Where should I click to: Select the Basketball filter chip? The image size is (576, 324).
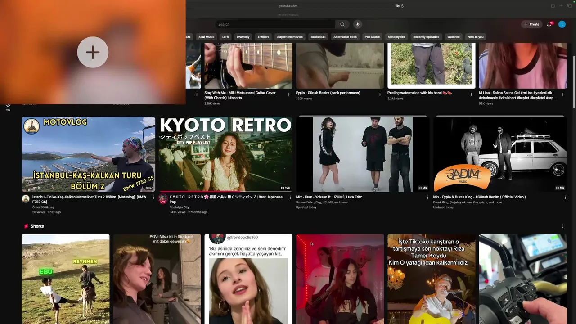tap(318, 37)
